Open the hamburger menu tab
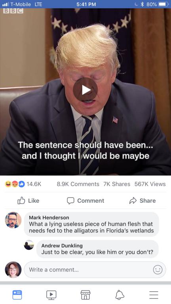171x304 pixels. click(154, 295)
